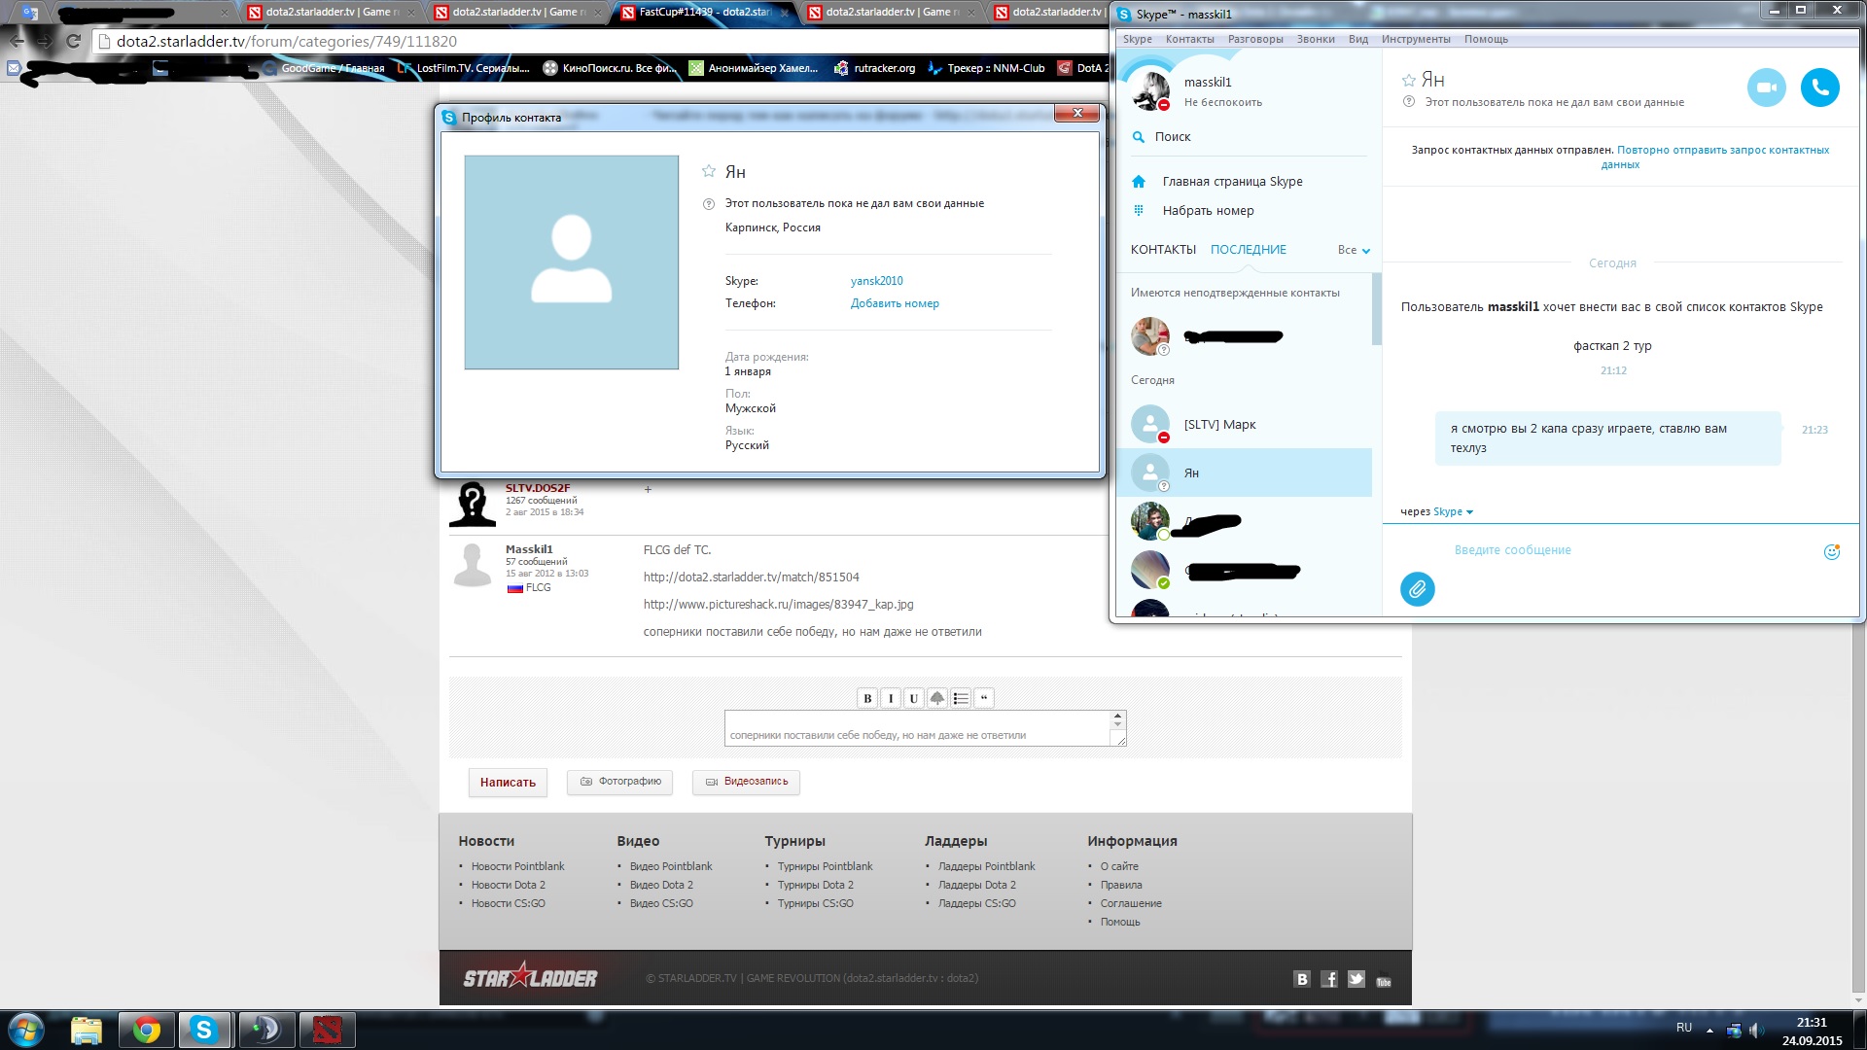
Task: Open the Разговоры menu
Action: pyautogui.click(x=1255, y=39)
